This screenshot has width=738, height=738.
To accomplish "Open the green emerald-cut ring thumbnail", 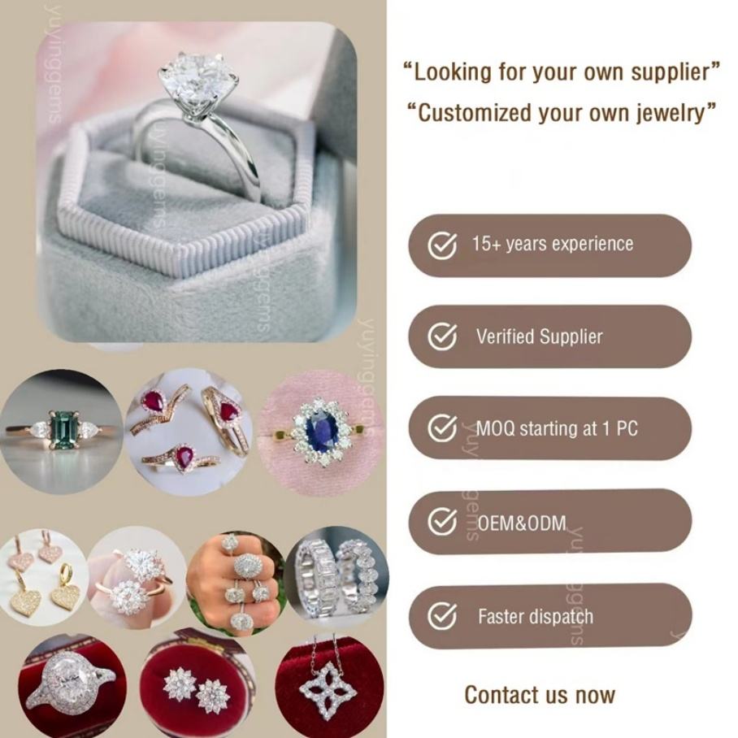I will (x=60, y=432).
